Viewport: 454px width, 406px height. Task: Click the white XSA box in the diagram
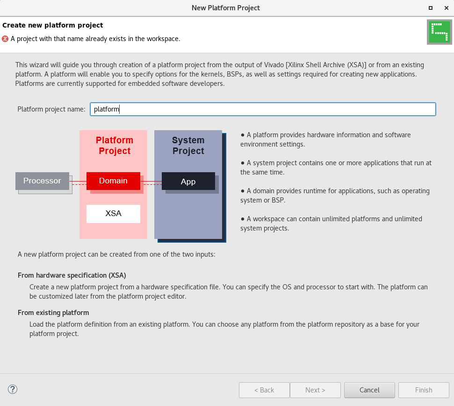coord(113,214)
